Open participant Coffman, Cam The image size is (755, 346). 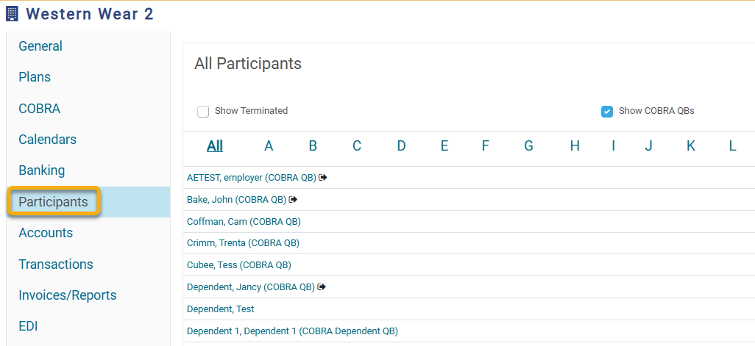point(244,222)
